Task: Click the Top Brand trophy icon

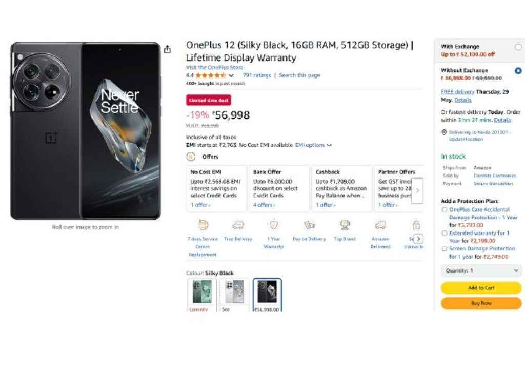Action: pyautogui.click(x=345, y=225)
